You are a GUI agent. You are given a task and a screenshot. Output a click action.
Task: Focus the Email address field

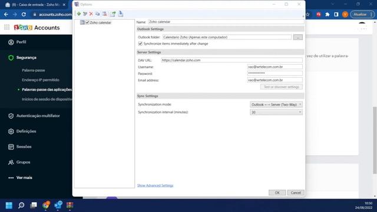(x=275, y=80)
